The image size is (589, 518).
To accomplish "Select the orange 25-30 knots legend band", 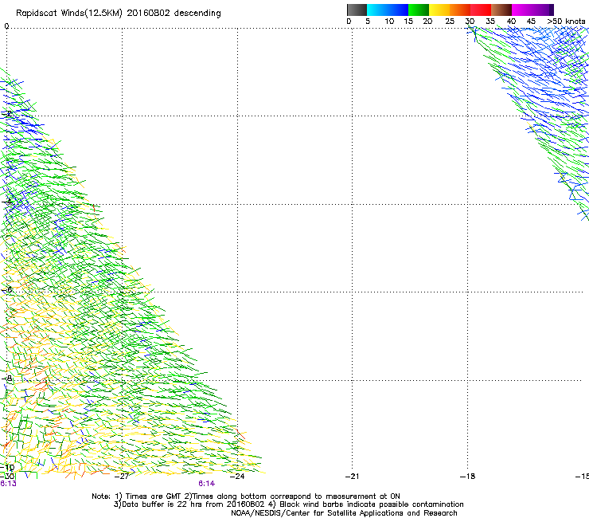I will pyautogui.click(x=460, y=10).
